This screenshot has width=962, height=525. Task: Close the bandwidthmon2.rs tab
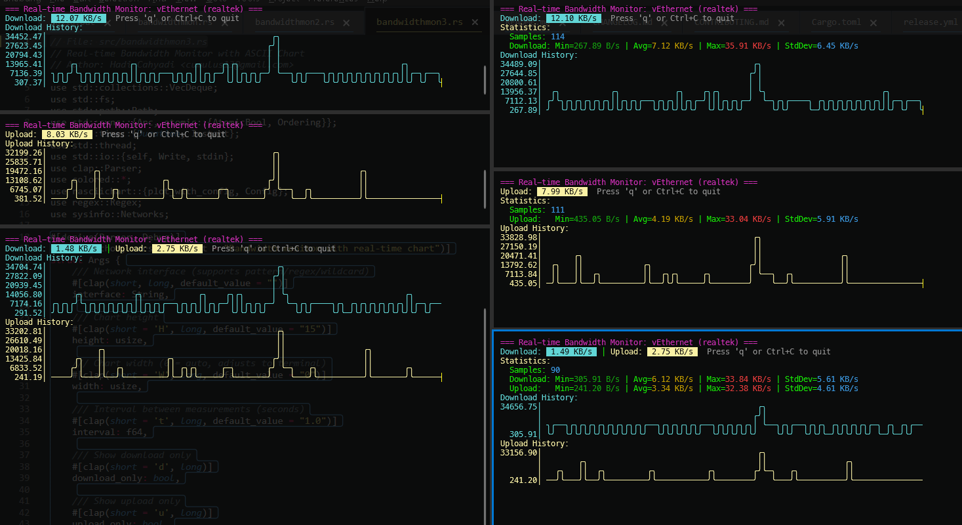point(347,22)
